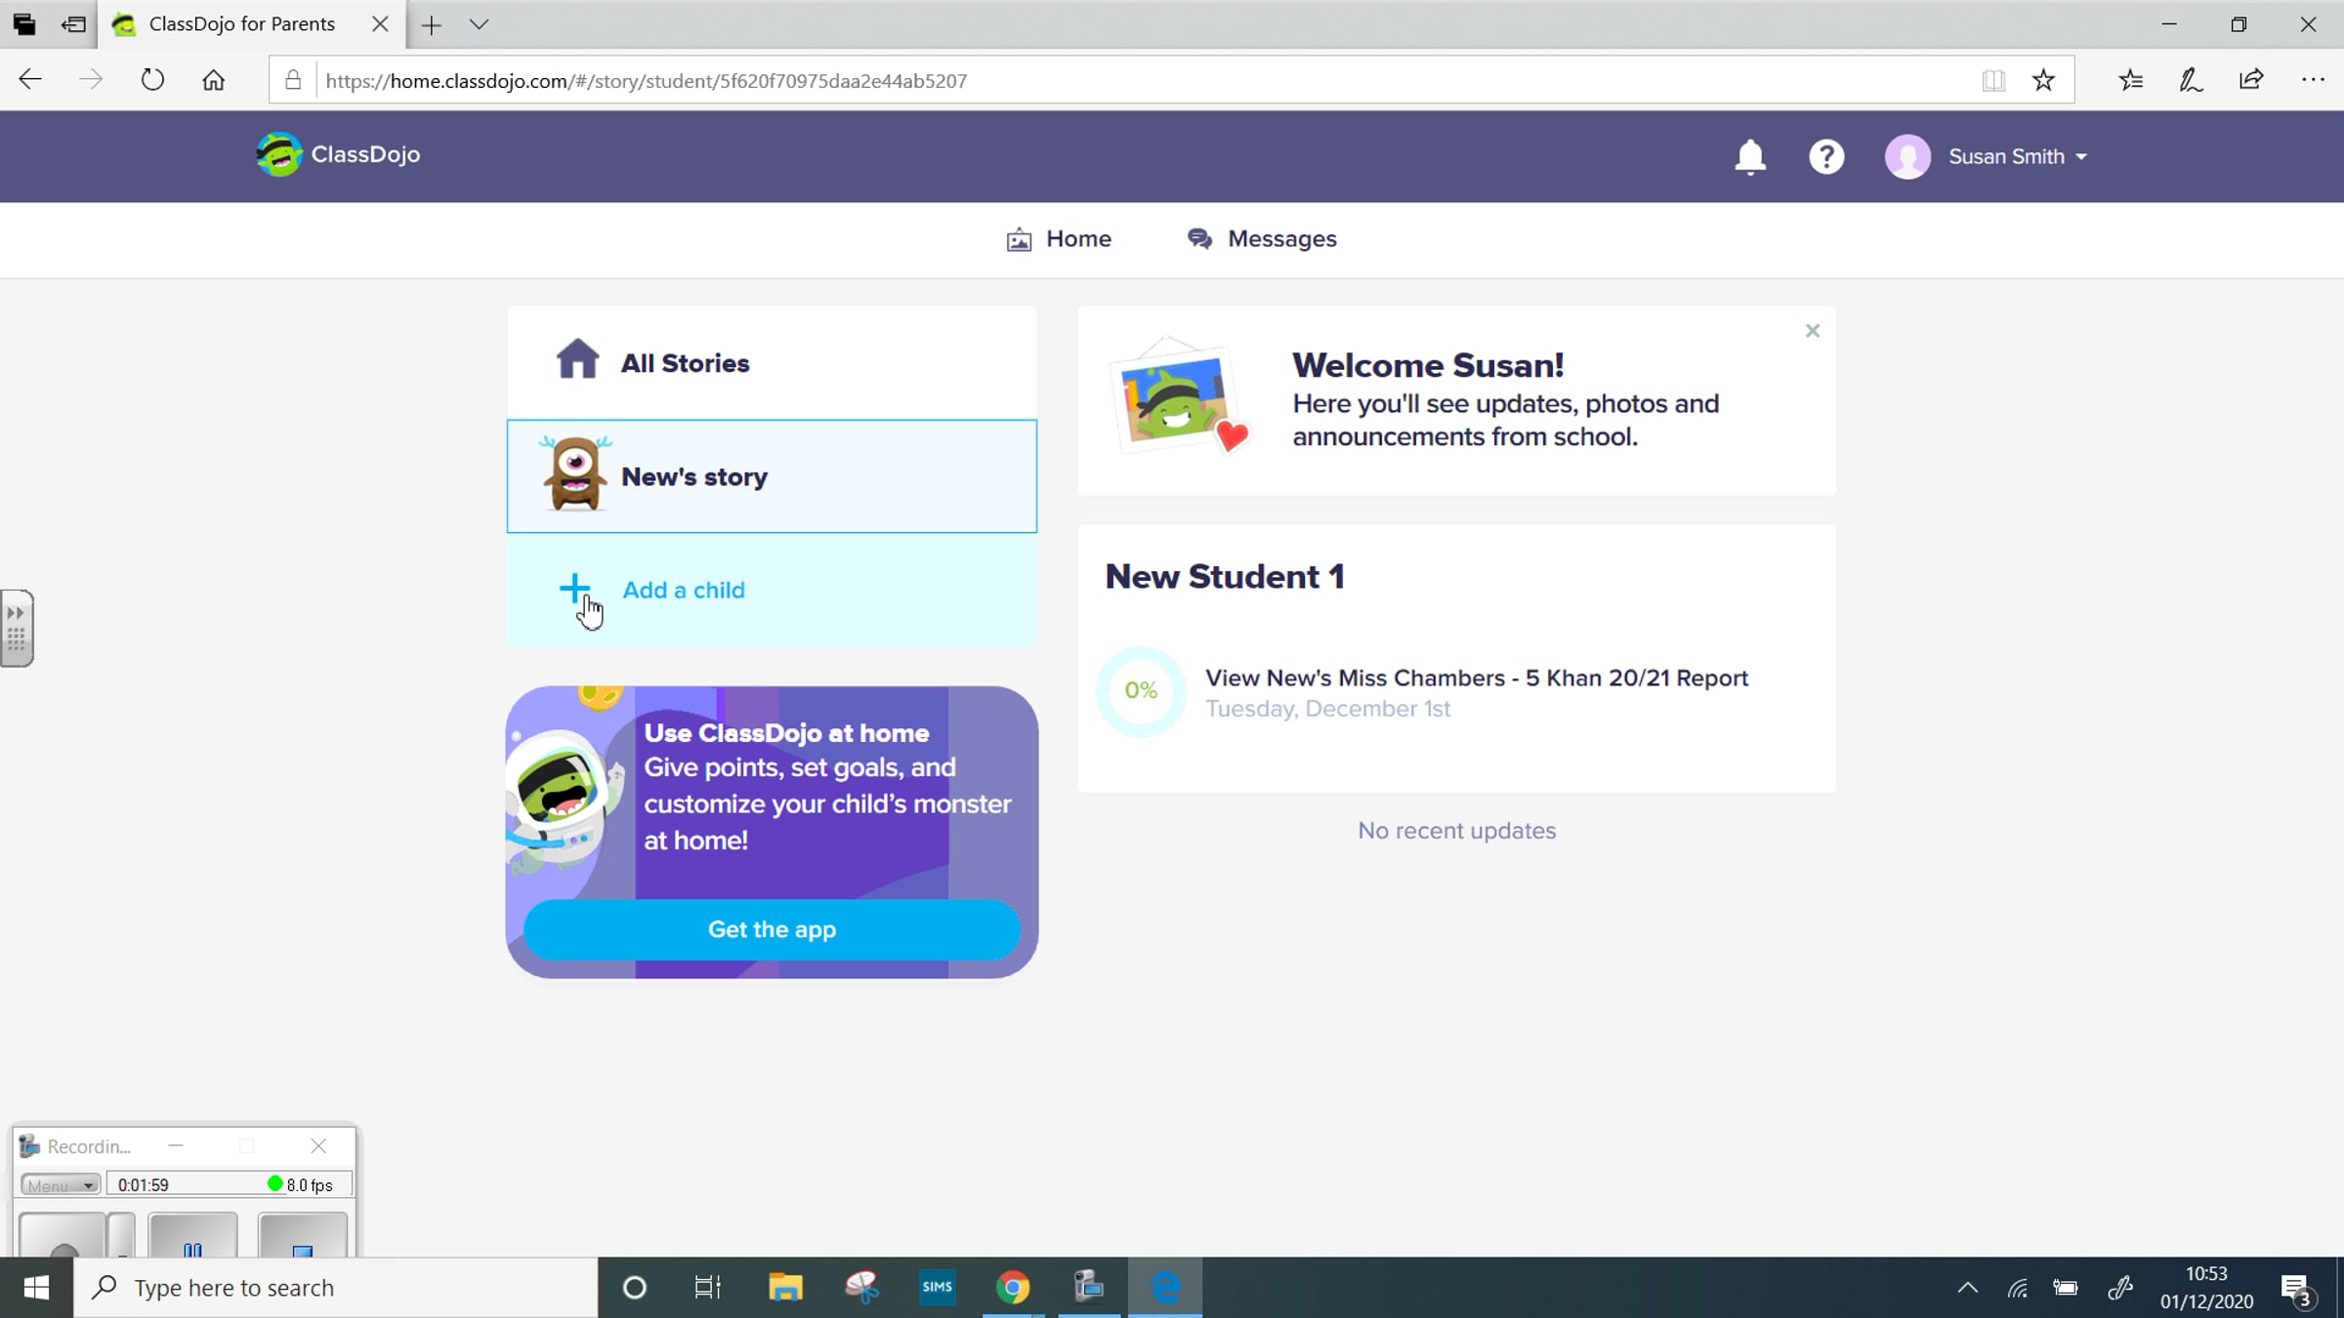Open the recorder Menu dropdown

pyautogui.click(x=61, y=1184)
